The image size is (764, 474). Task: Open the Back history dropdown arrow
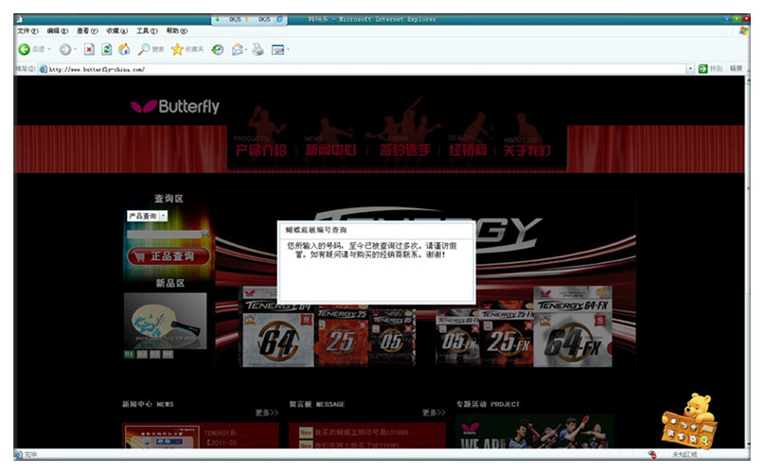pyautogui.click(x=49, y=49)
